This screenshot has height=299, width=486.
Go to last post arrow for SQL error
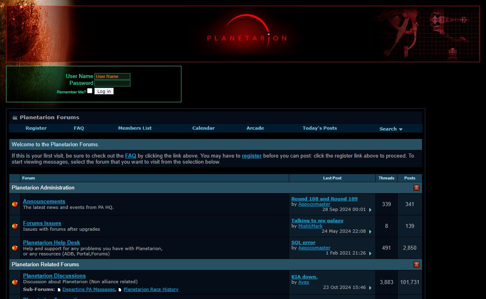point(370,253)
